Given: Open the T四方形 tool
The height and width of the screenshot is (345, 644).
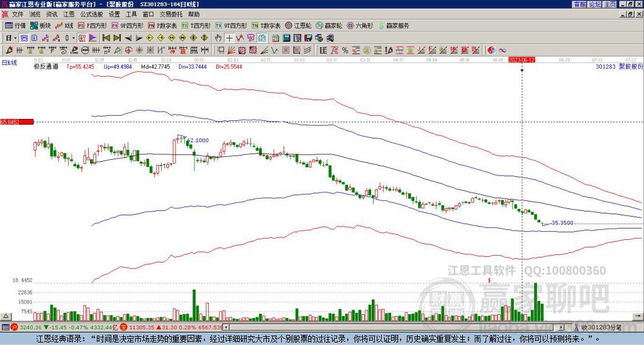Looking at the screenshot, I should point(196,25).
